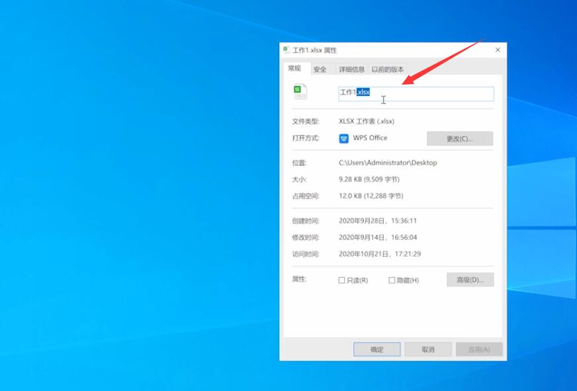The image size is (577, 391).
Task: Click the access time 2020年10月21日, 17:21:29
Action: pyautogui.click(x=380, y=254)
